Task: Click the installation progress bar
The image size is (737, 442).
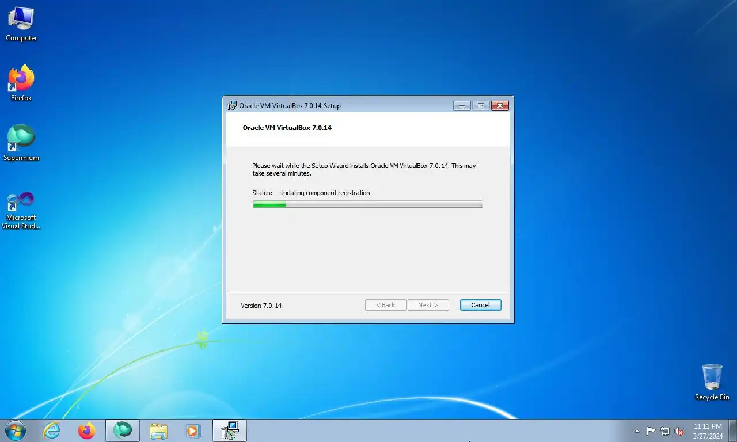Action: [x=367, y=204]
